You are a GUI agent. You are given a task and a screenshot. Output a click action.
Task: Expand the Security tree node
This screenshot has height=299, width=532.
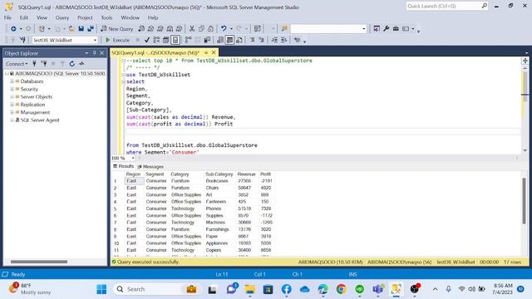point(12,89)
